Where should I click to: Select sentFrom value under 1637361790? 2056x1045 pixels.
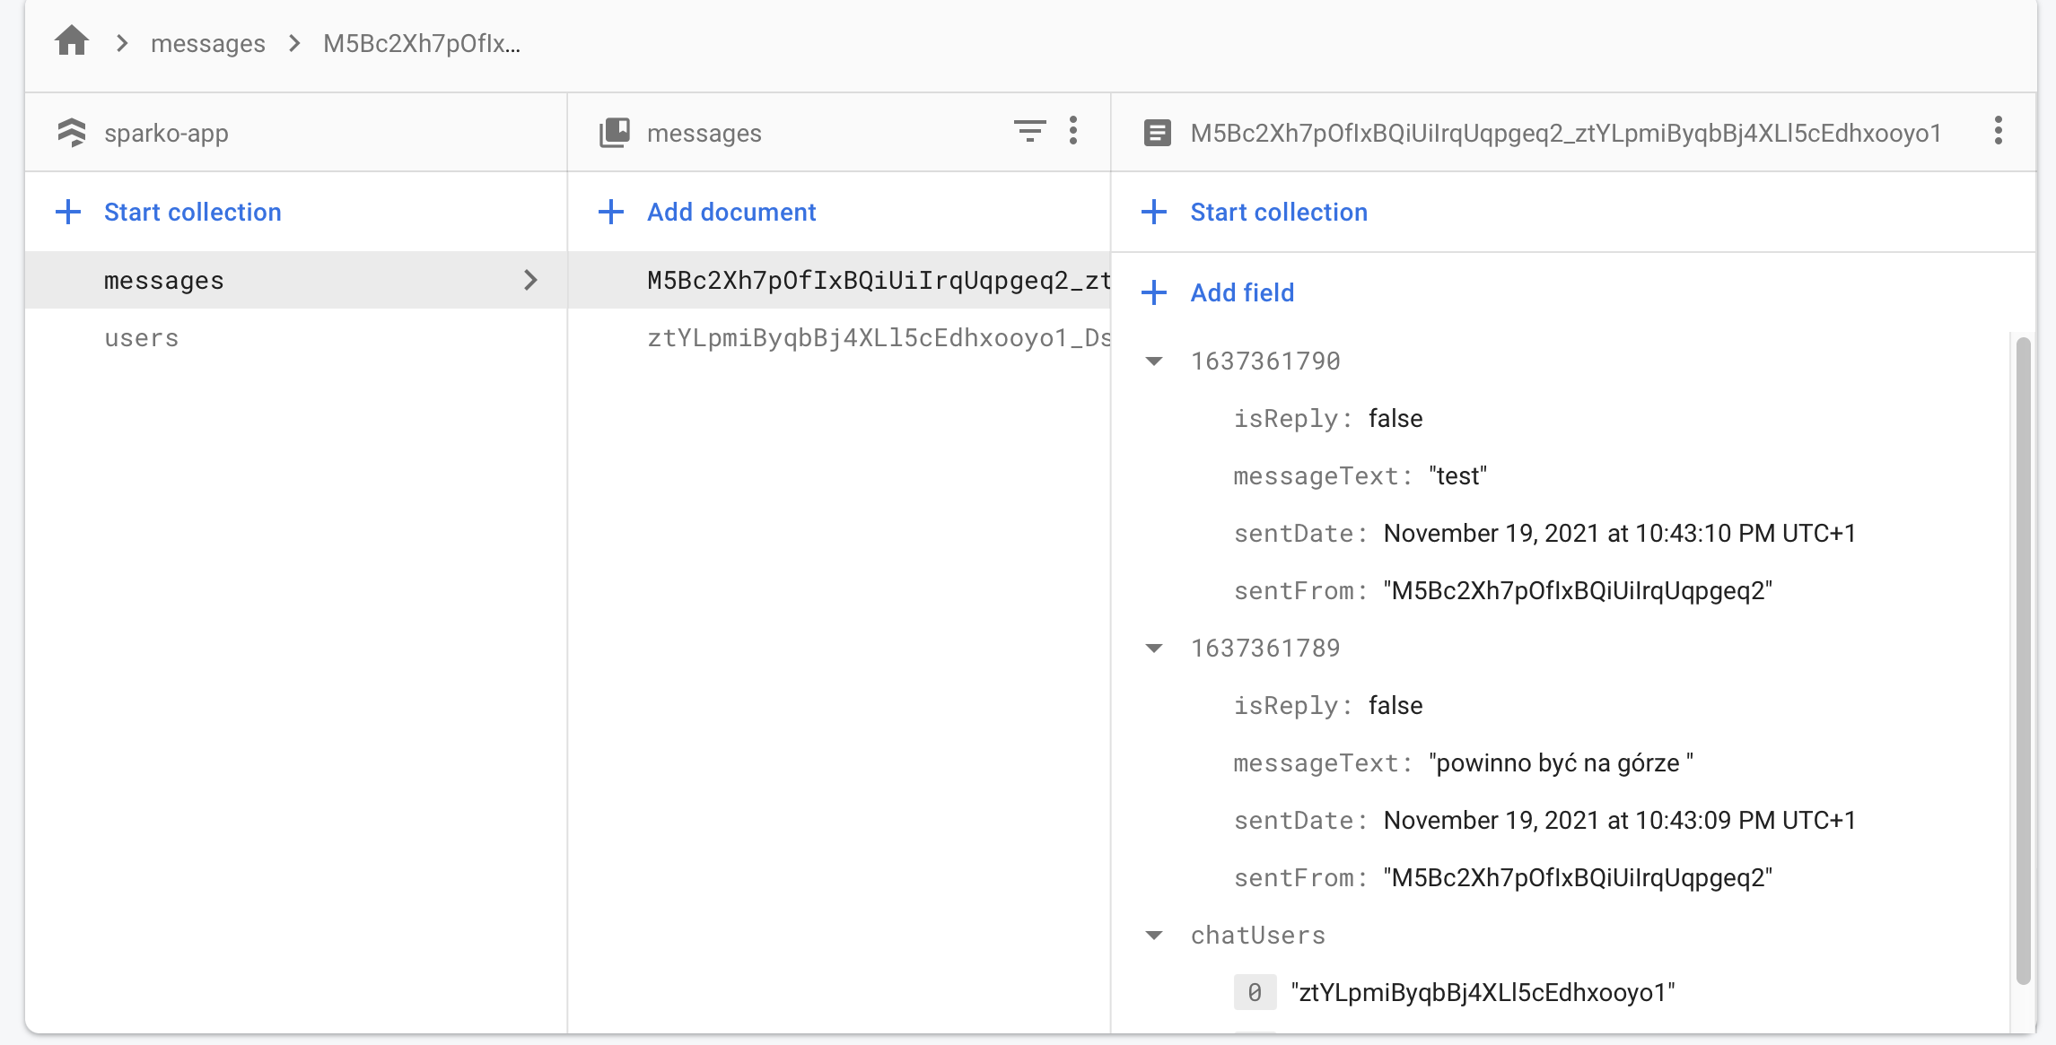pos(1578,590)
